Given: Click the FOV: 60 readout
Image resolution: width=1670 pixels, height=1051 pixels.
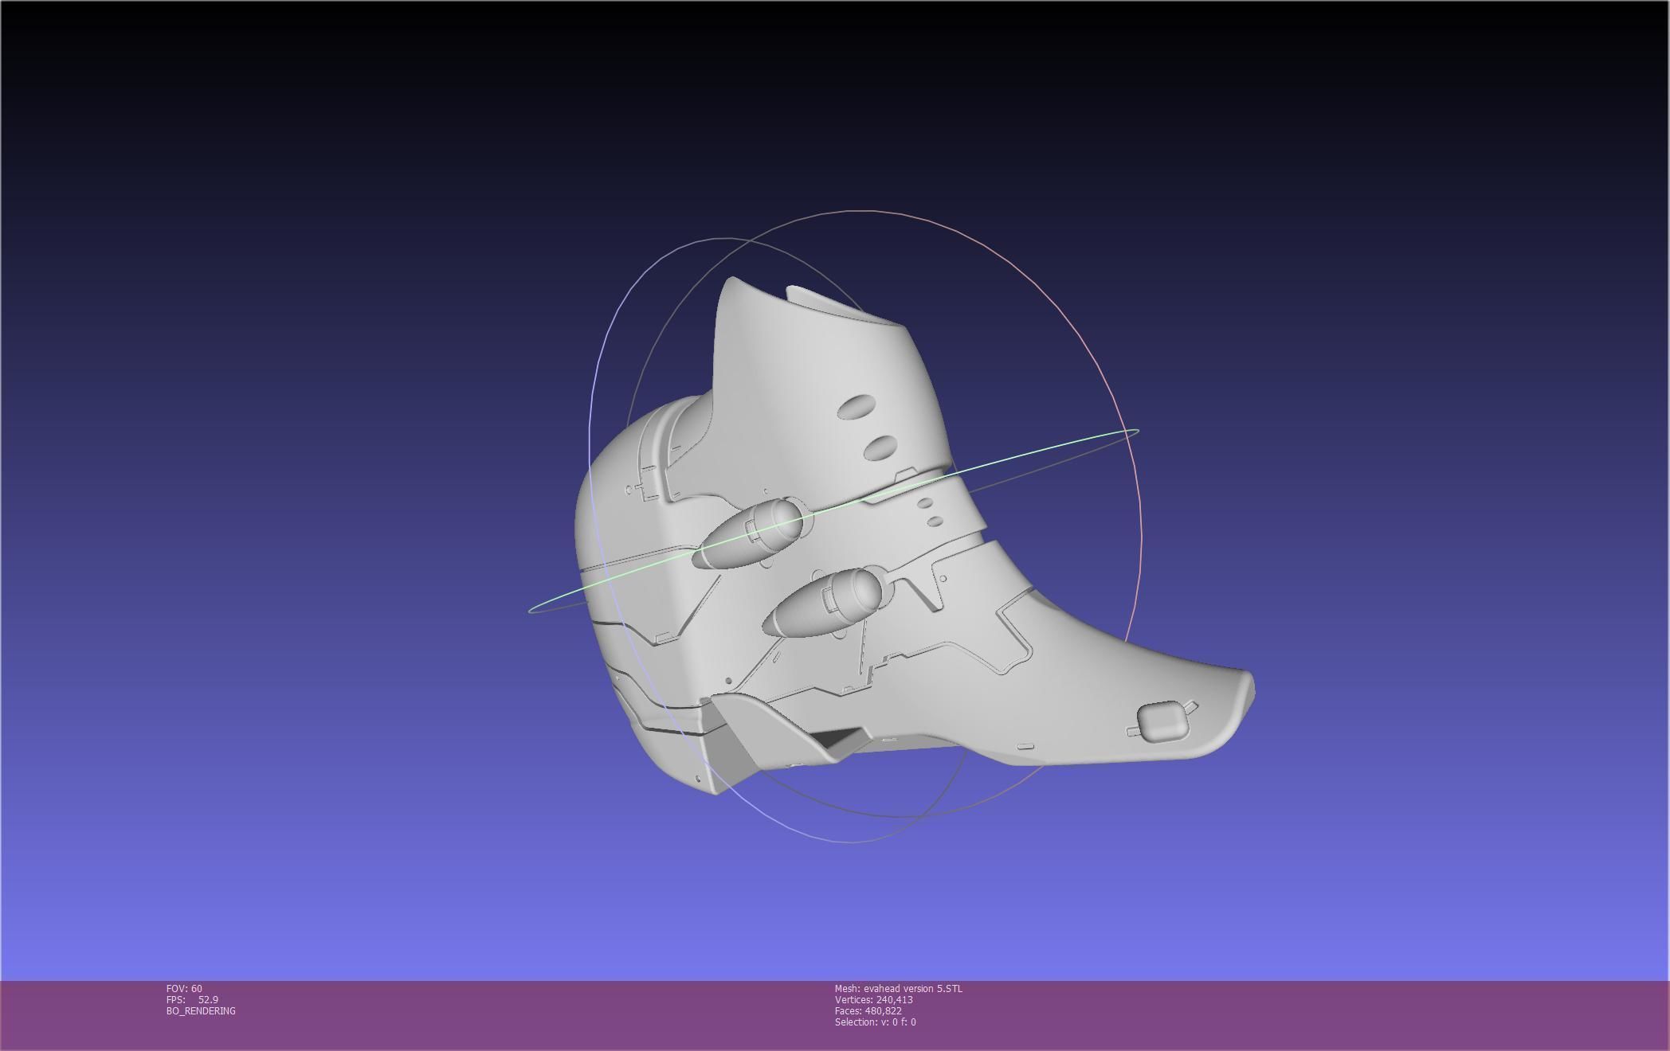Looking at the screenshot, I should (184, 988).
